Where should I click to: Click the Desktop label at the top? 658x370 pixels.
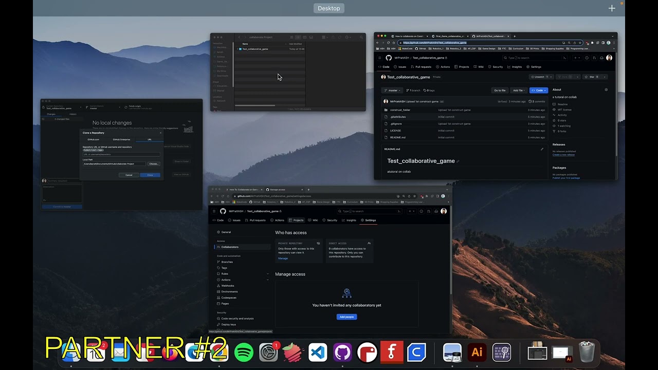pos(329,8)
